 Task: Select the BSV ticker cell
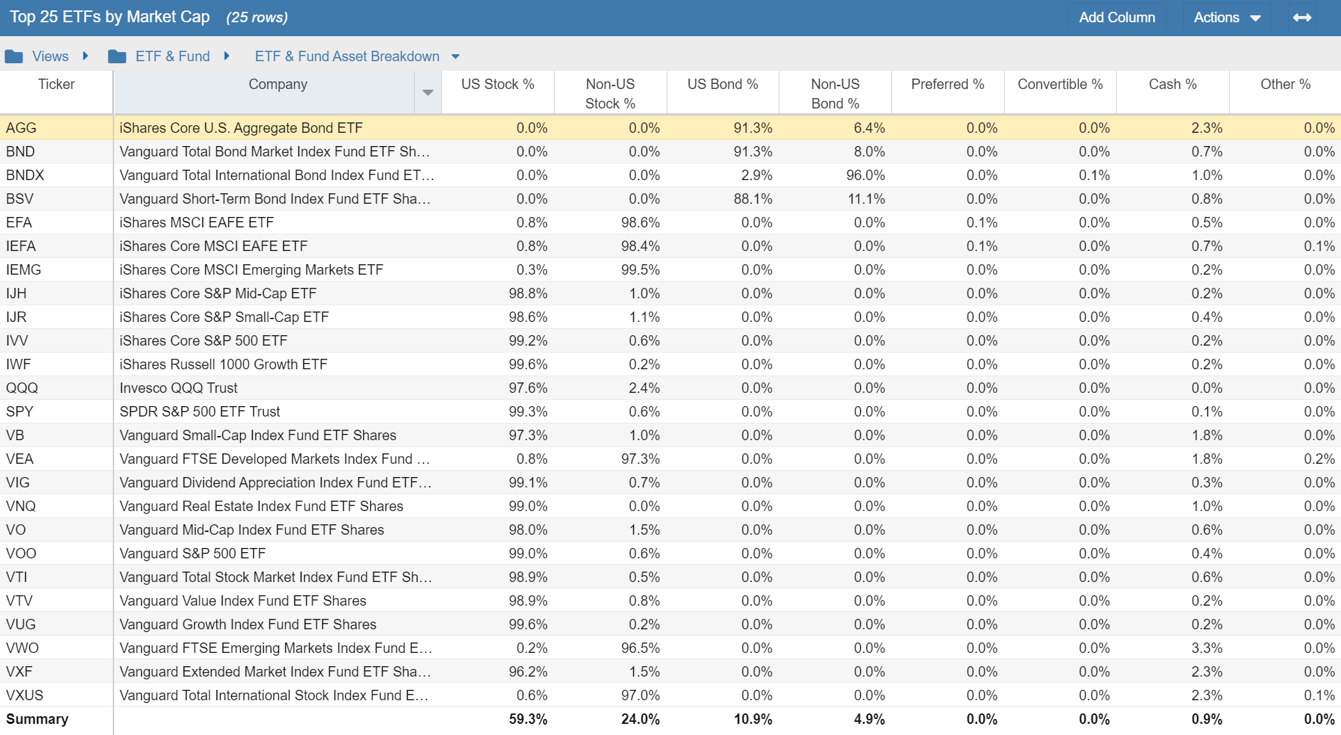point(56,199)
